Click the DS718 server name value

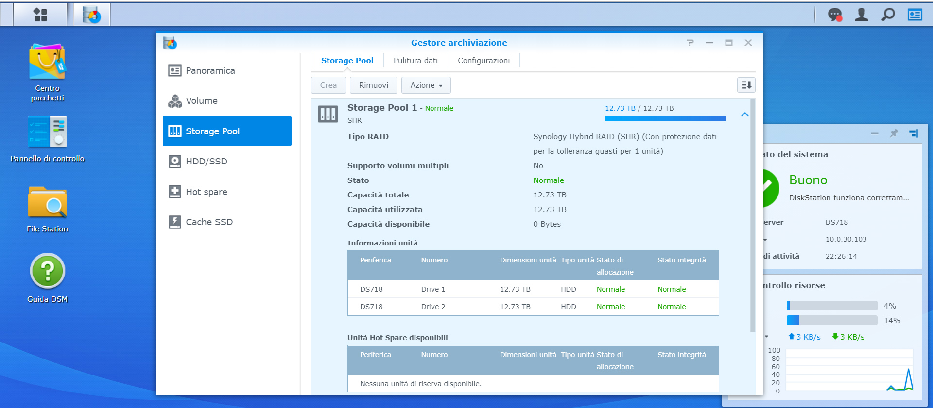pos(836,222)
